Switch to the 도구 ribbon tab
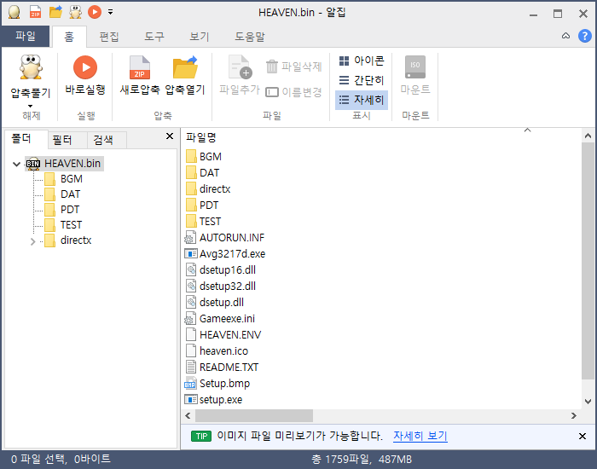 (154, 37)
